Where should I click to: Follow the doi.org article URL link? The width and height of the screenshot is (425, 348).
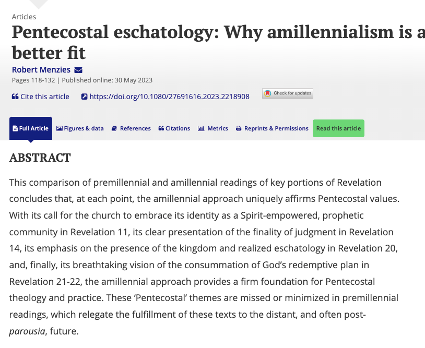169,97
